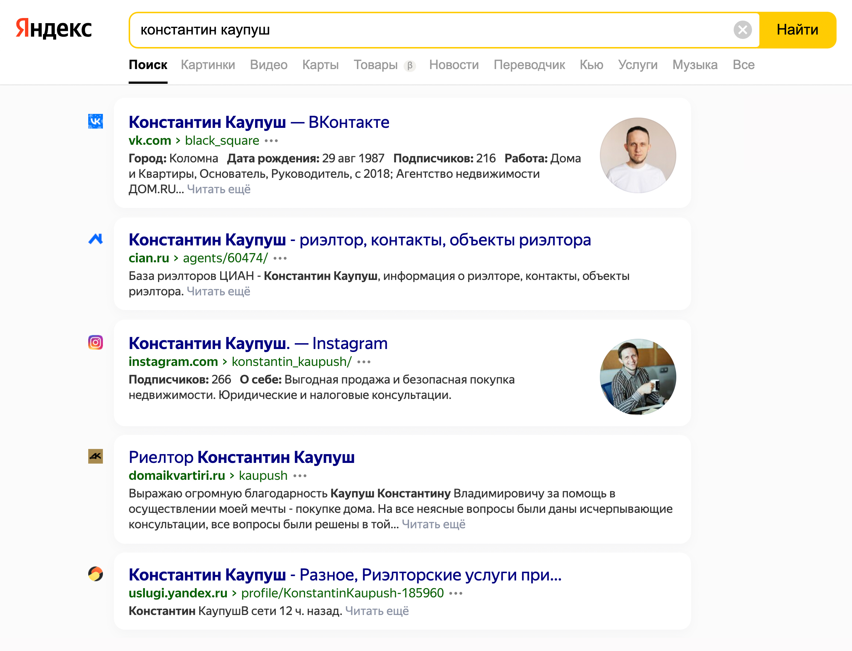This screenshot has width=852, height=651.
Task: Click the CIAN favicon icon
Action: click(x=95, y=239)
